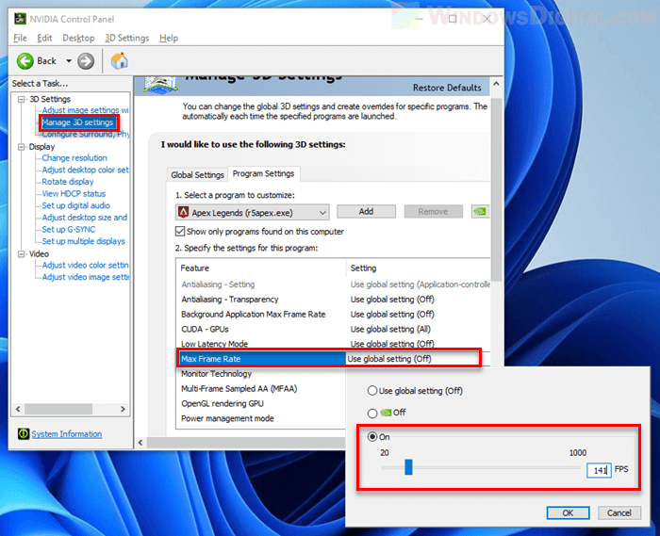Click the Forward arrow icon in toolbar

[86, 61]
